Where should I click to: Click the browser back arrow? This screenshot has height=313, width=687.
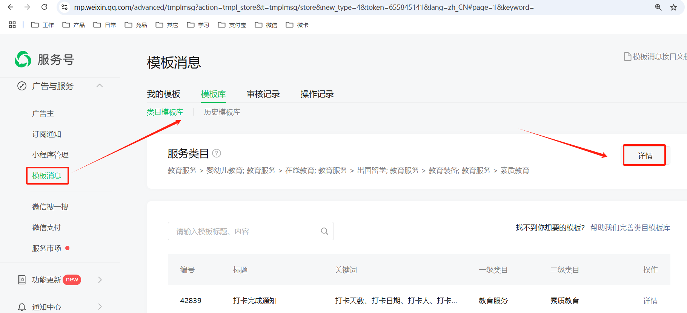tap(11, 7)
